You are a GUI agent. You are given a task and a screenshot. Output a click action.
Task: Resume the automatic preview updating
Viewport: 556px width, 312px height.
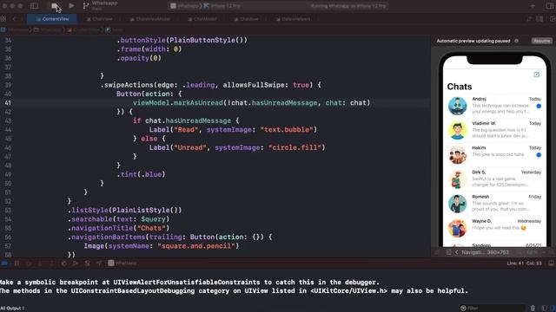[542, 41]
